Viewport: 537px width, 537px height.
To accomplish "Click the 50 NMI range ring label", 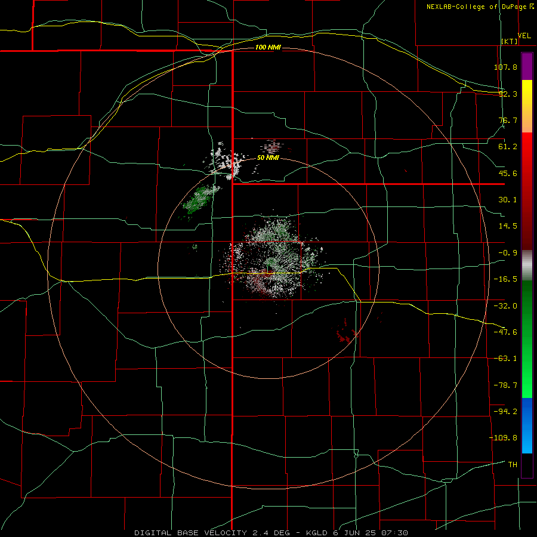I will (x=268, y=158).
